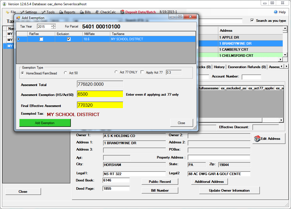This screenshot has width=291, height=209.
Task: Open the Settings menu
Action: click(x=31, y=12)
